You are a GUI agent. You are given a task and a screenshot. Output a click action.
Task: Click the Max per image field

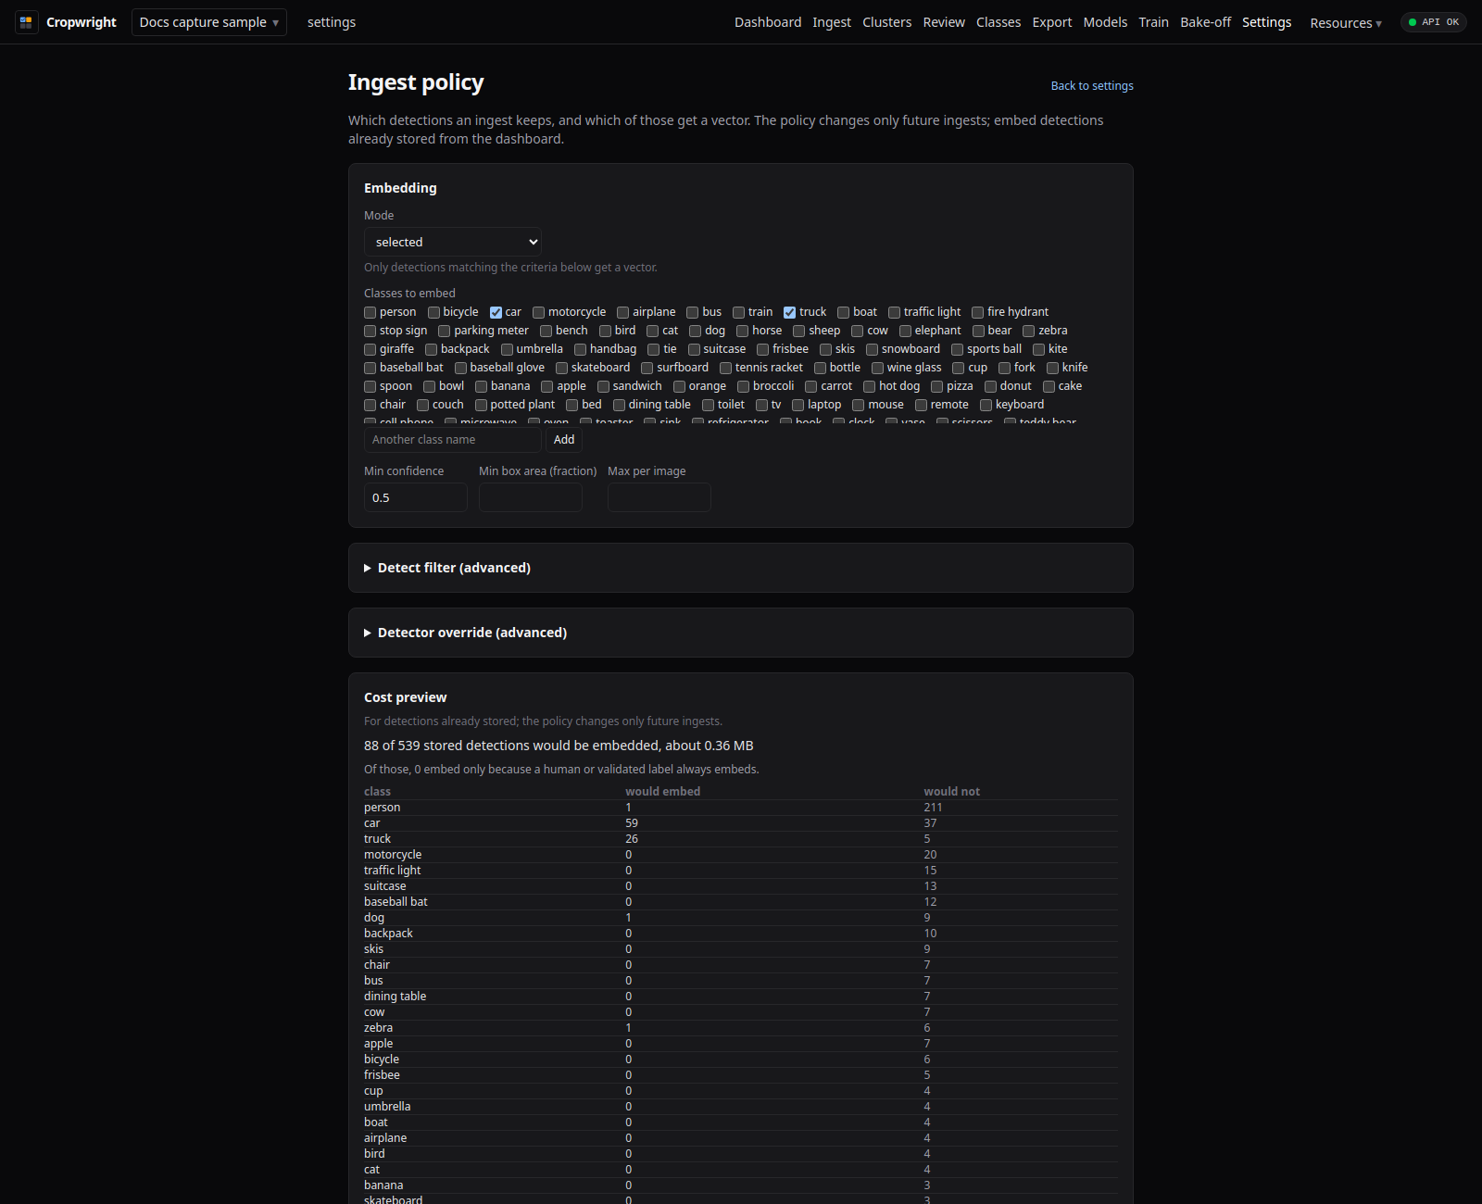659,497
